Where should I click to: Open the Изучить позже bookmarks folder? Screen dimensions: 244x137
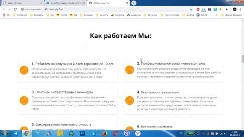coord(170,15)
